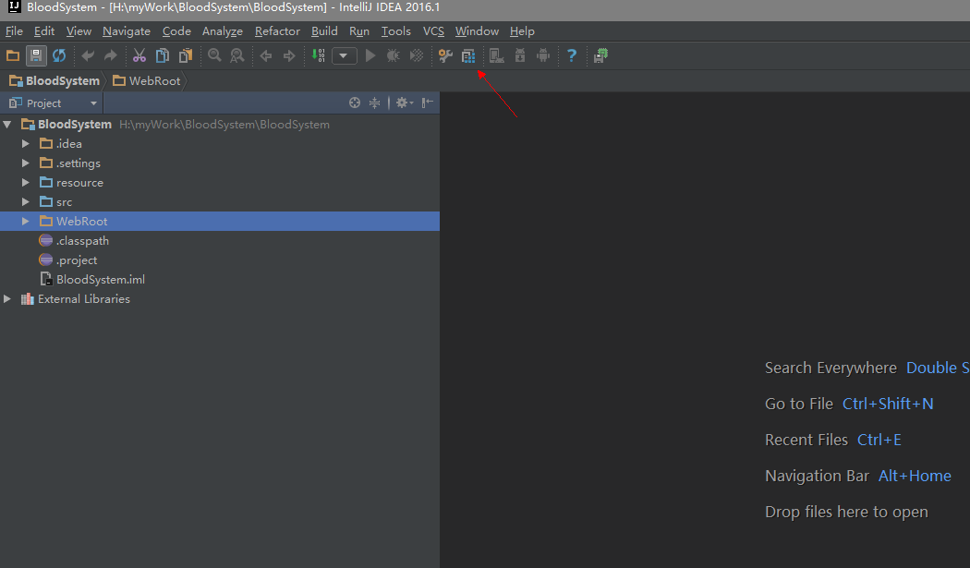
Task: Collapse the BloodSystem root node
Action: click(x=7, y=125)
